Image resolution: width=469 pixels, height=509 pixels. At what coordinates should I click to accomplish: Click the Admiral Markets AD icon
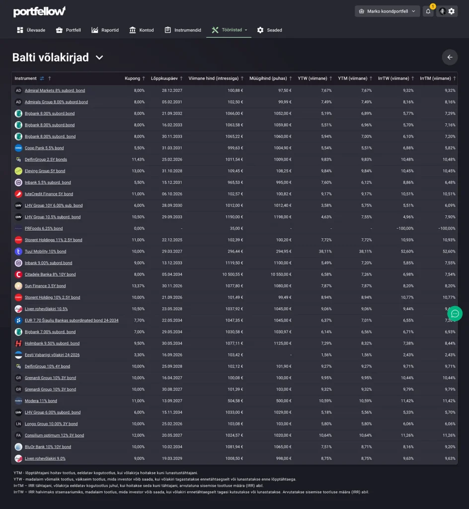[18, 90]
